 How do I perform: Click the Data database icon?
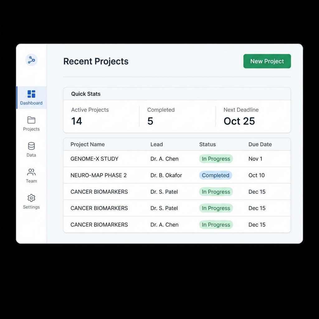pos(31,146)
